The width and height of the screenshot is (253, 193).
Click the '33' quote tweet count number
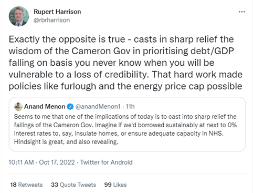55,185
